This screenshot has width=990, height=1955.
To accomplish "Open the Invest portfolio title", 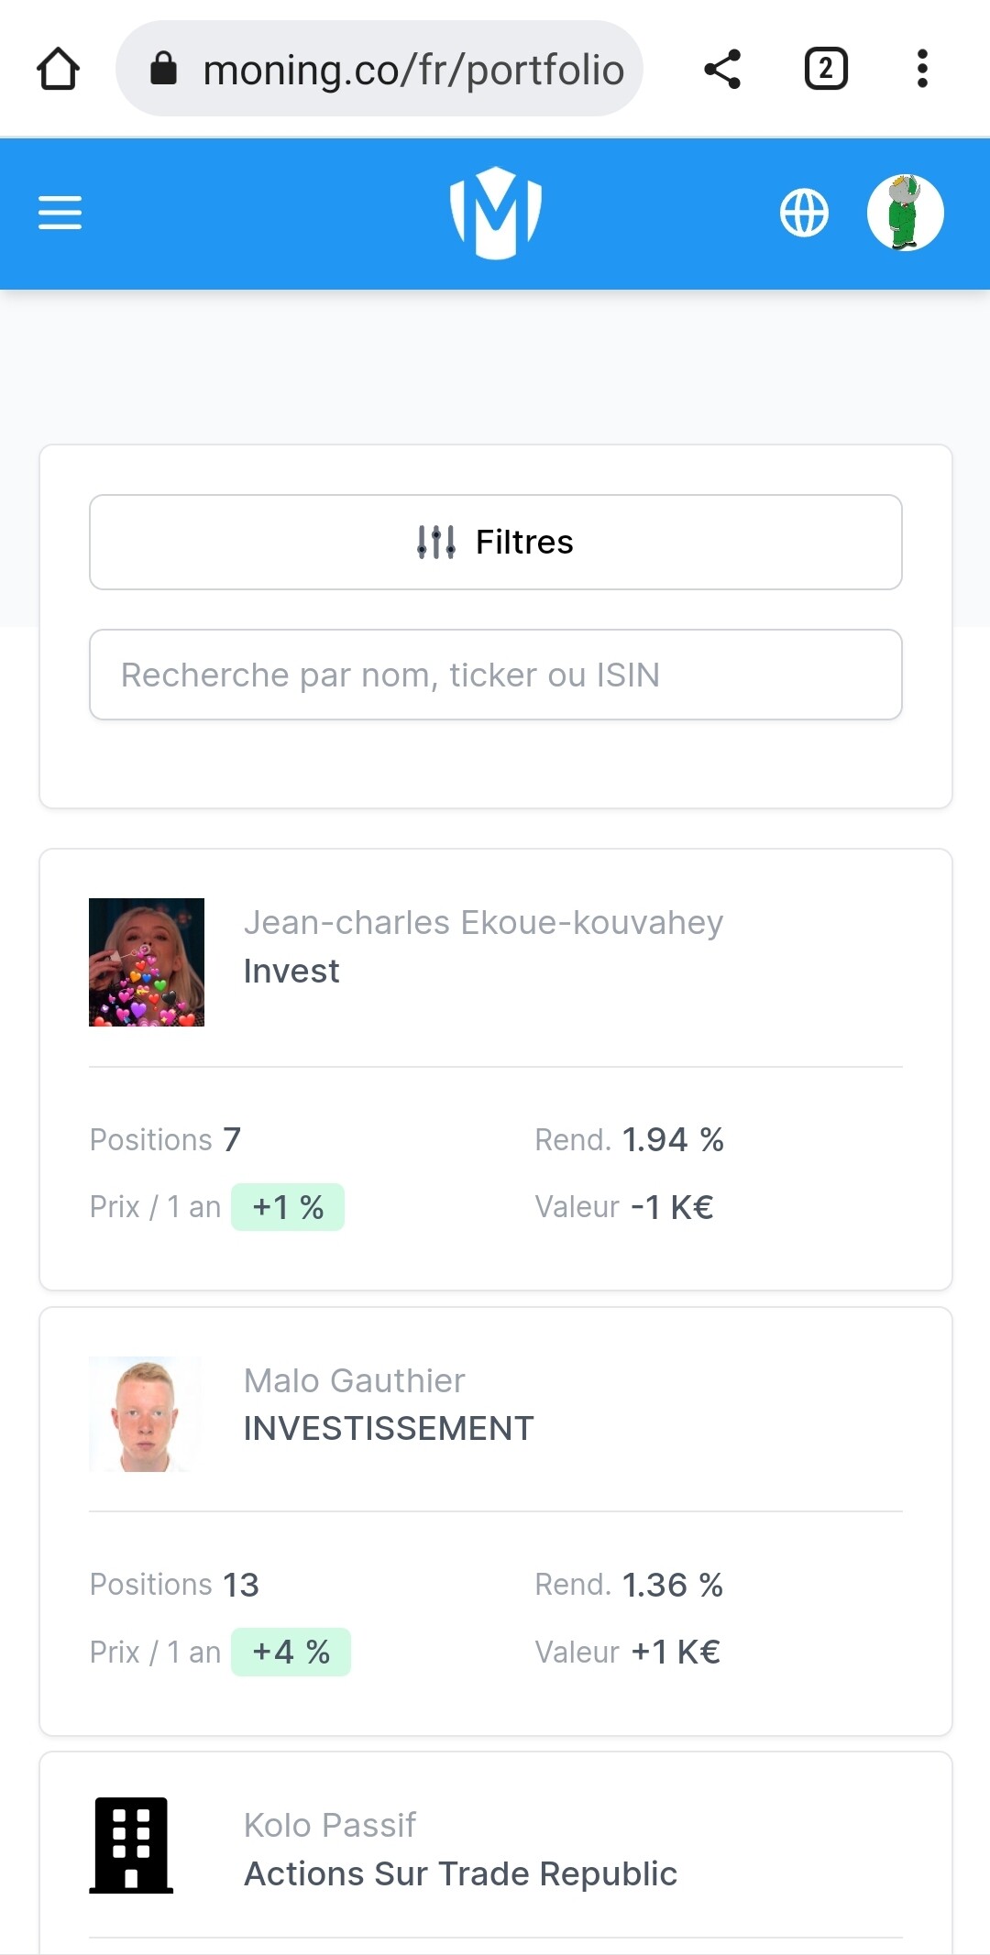I will pos(291,972).
